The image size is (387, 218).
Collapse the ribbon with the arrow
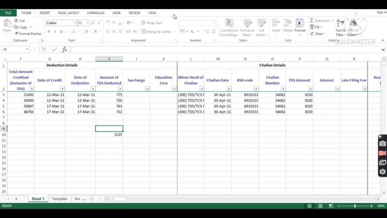[x=383, y=41]
